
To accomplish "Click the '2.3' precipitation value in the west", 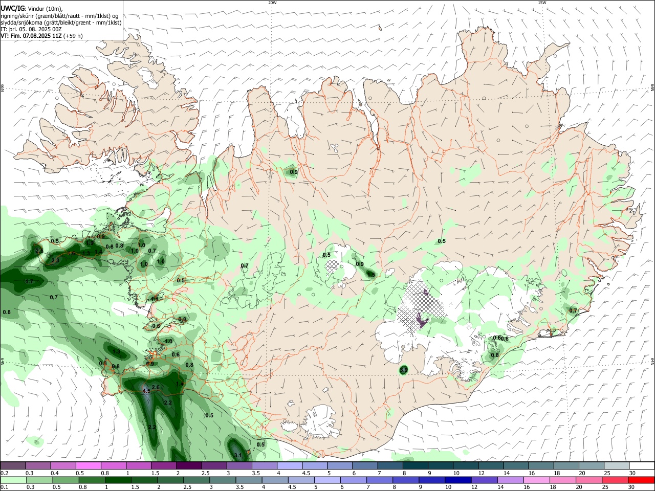I will 55,261.
